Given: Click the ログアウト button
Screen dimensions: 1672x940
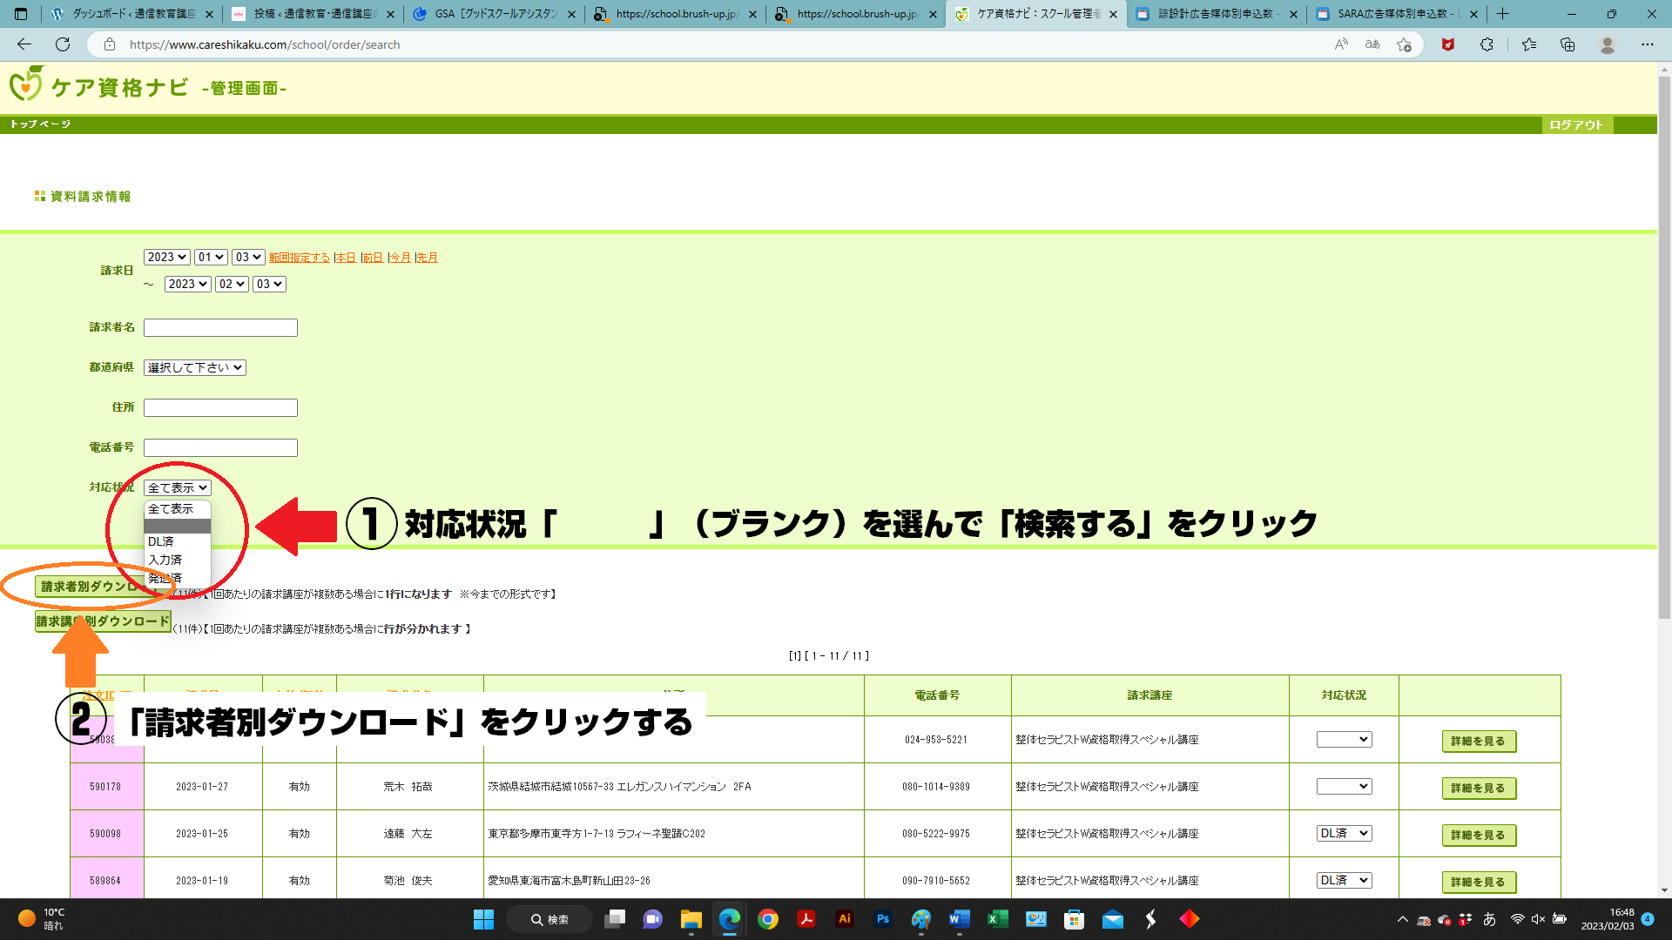Looking at the screenshot, I should click(x=1575, y=125).
